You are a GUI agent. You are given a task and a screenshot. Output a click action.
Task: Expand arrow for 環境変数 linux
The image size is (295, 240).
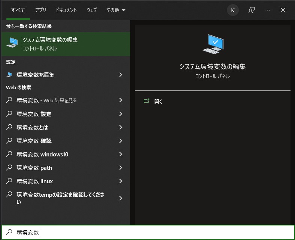click(x=121, y=181)
